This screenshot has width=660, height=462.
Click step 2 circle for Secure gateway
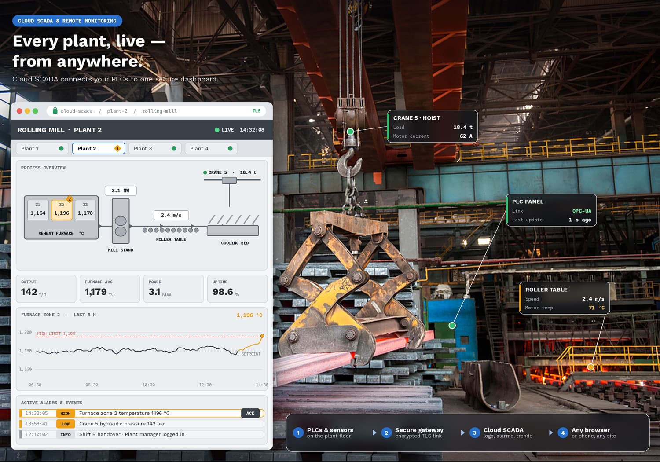coord(386,433)
